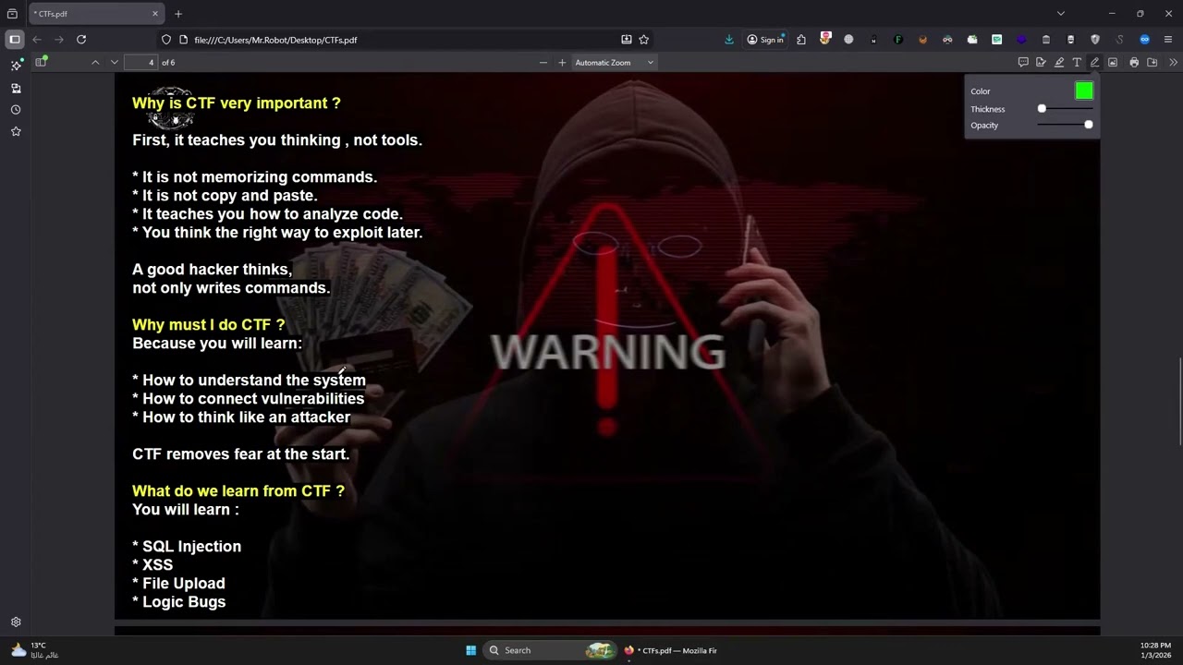
Task: Click the line "* It is not copy and paste."
Action: point(225,196)
